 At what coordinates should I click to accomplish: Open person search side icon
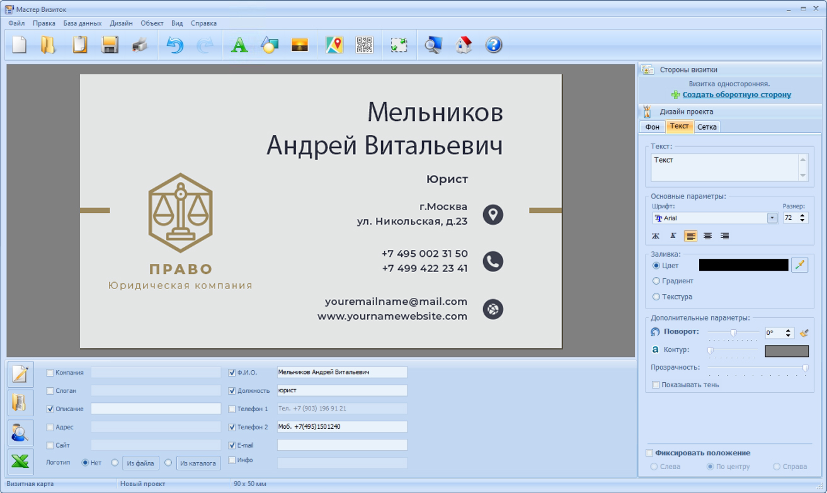point(20,433)
